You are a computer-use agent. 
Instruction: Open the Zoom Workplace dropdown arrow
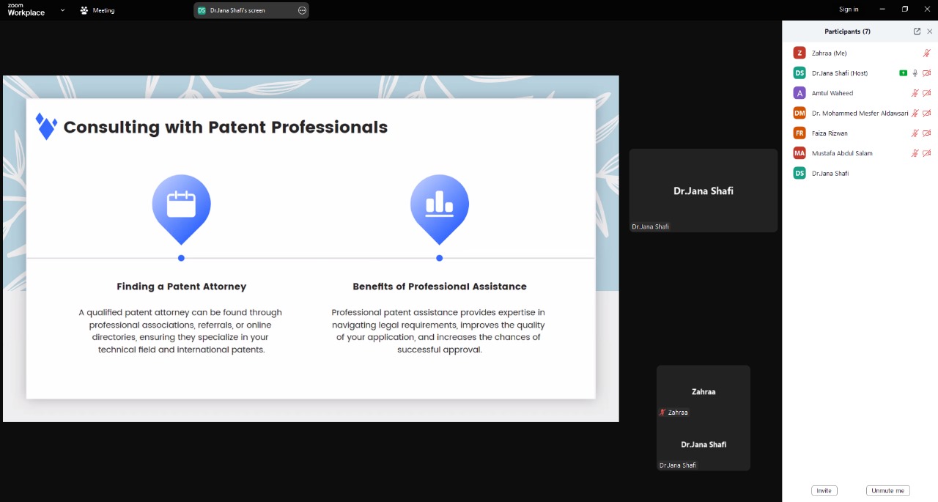click(x=62, y=10)
